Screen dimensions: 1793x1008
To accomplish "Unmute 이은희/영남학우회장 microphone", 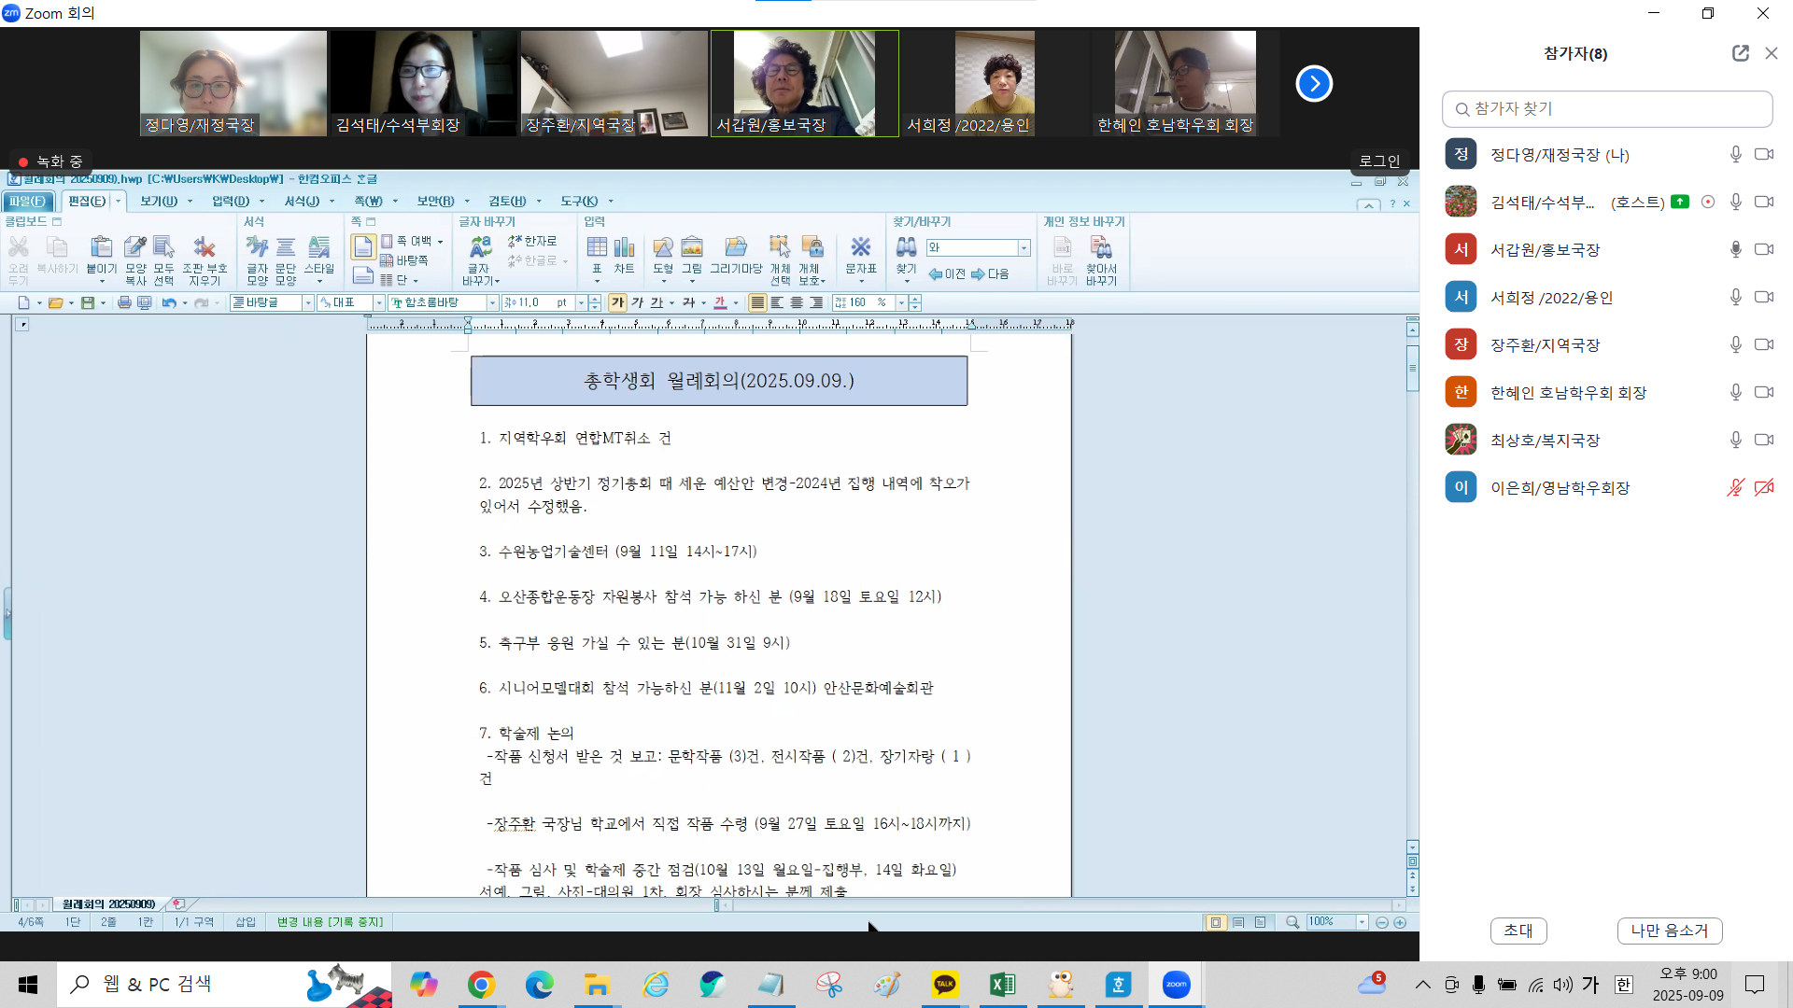I will tap(1735, 487).
